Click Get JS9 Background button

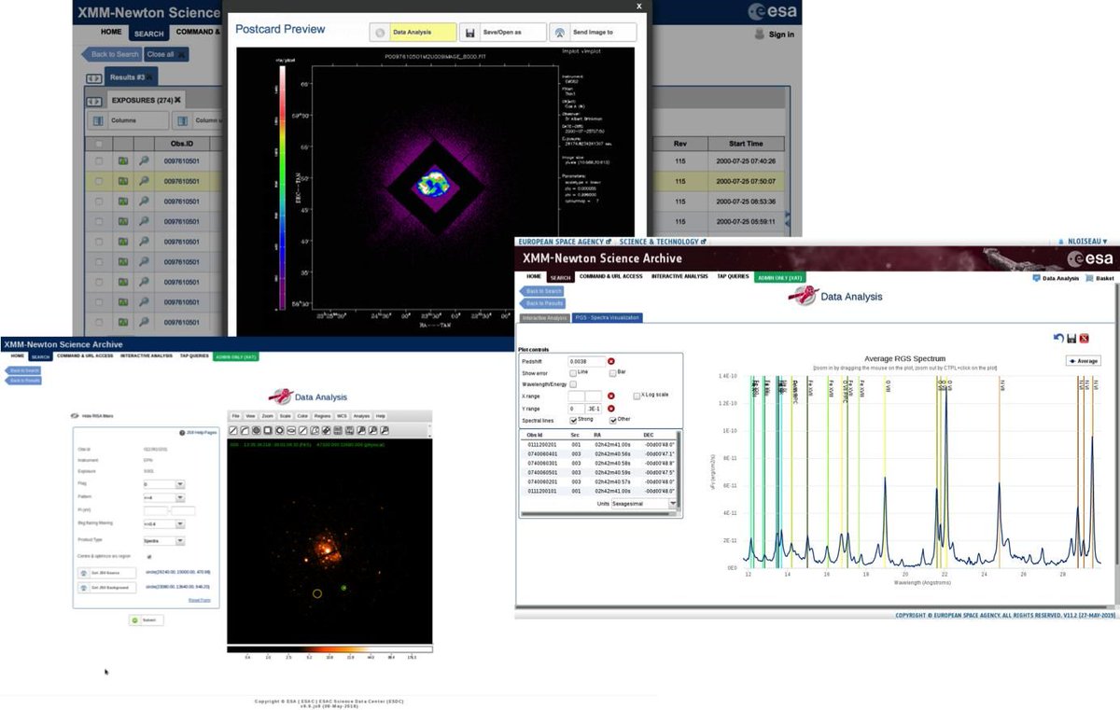click(106, 588)
